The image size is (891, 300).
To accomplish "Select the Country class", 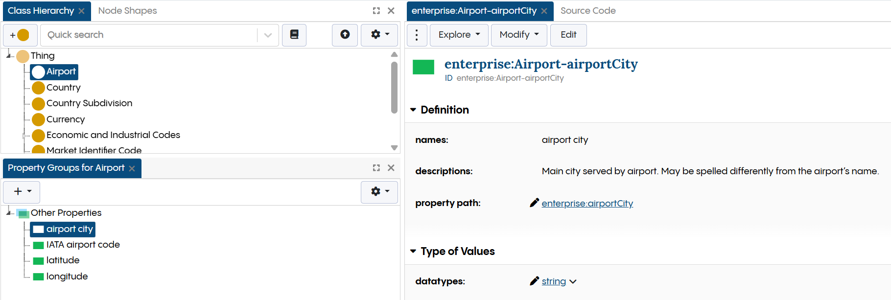I will click(x=64, y=88).
